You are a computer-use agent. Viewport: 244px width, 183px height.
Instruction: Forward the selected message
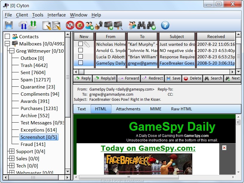click(129, 78)
